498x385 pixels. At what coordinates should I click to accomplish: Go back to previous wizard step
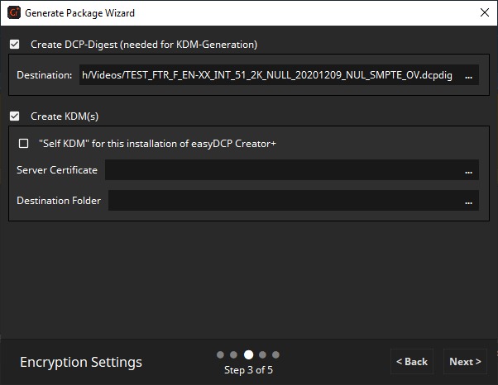(x=411, y=362)
